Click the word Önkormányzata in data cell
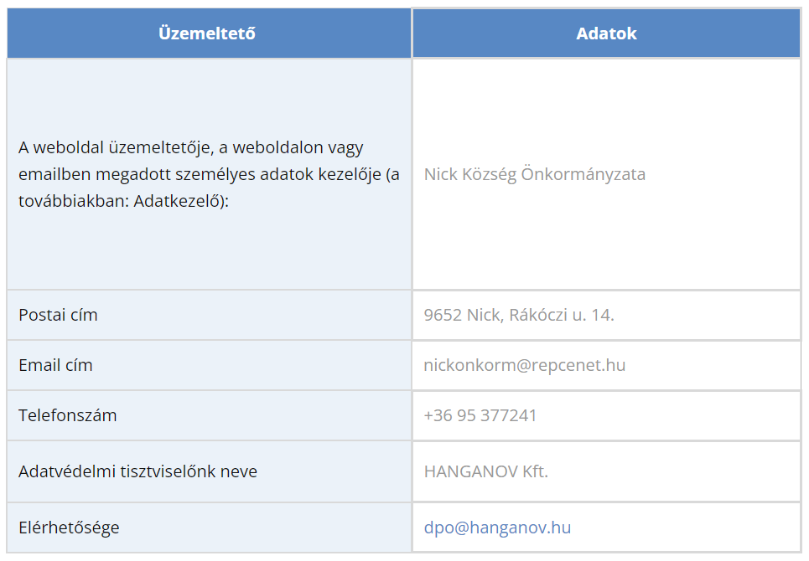809x561 pixels. click(583, 174)
